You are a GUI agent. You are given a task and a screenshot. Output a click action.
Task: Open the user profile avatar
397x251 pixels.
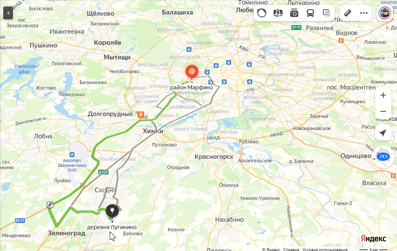click(384, 13)
